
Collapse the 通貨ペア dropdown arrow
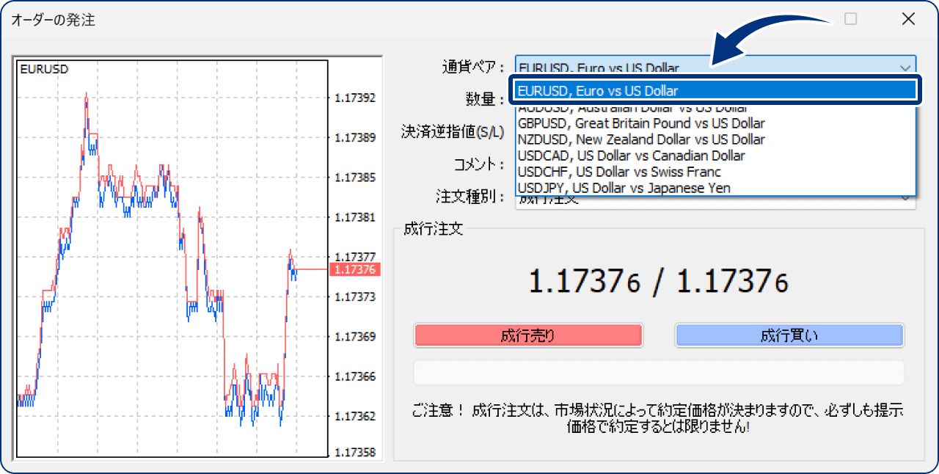coord(905,67)
